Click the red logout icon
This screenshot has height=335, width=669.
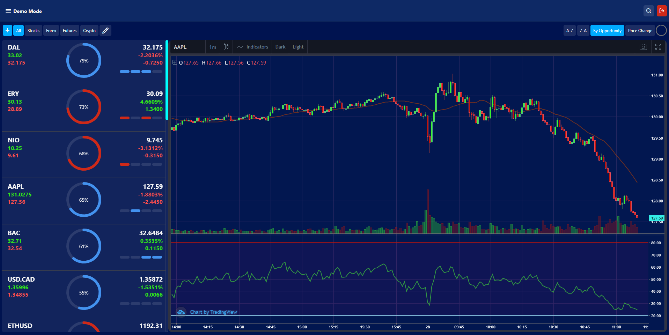click(x=662, y=11)
